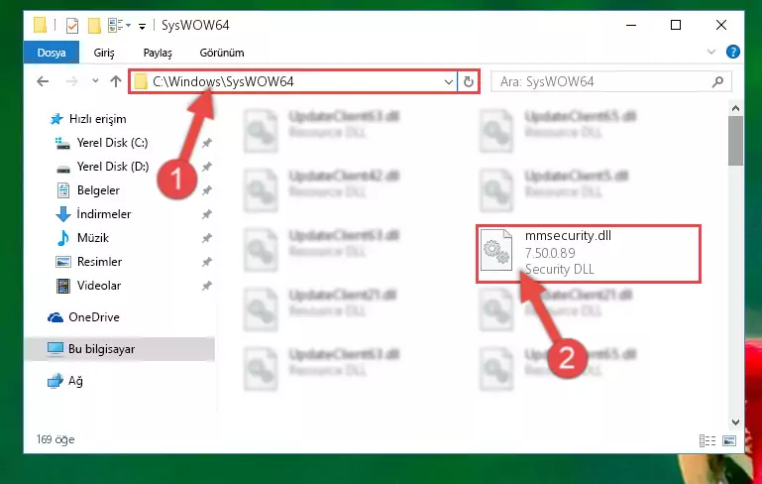Click the pin icon next to Videolar
The image size is (762, 484).
(x=207, y=286)
